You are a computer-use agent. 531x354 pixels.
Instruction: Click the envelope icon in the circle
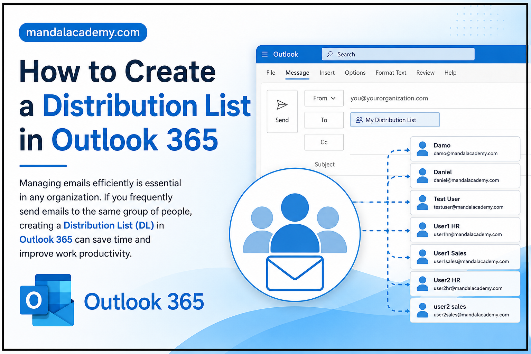pos(295,273)
